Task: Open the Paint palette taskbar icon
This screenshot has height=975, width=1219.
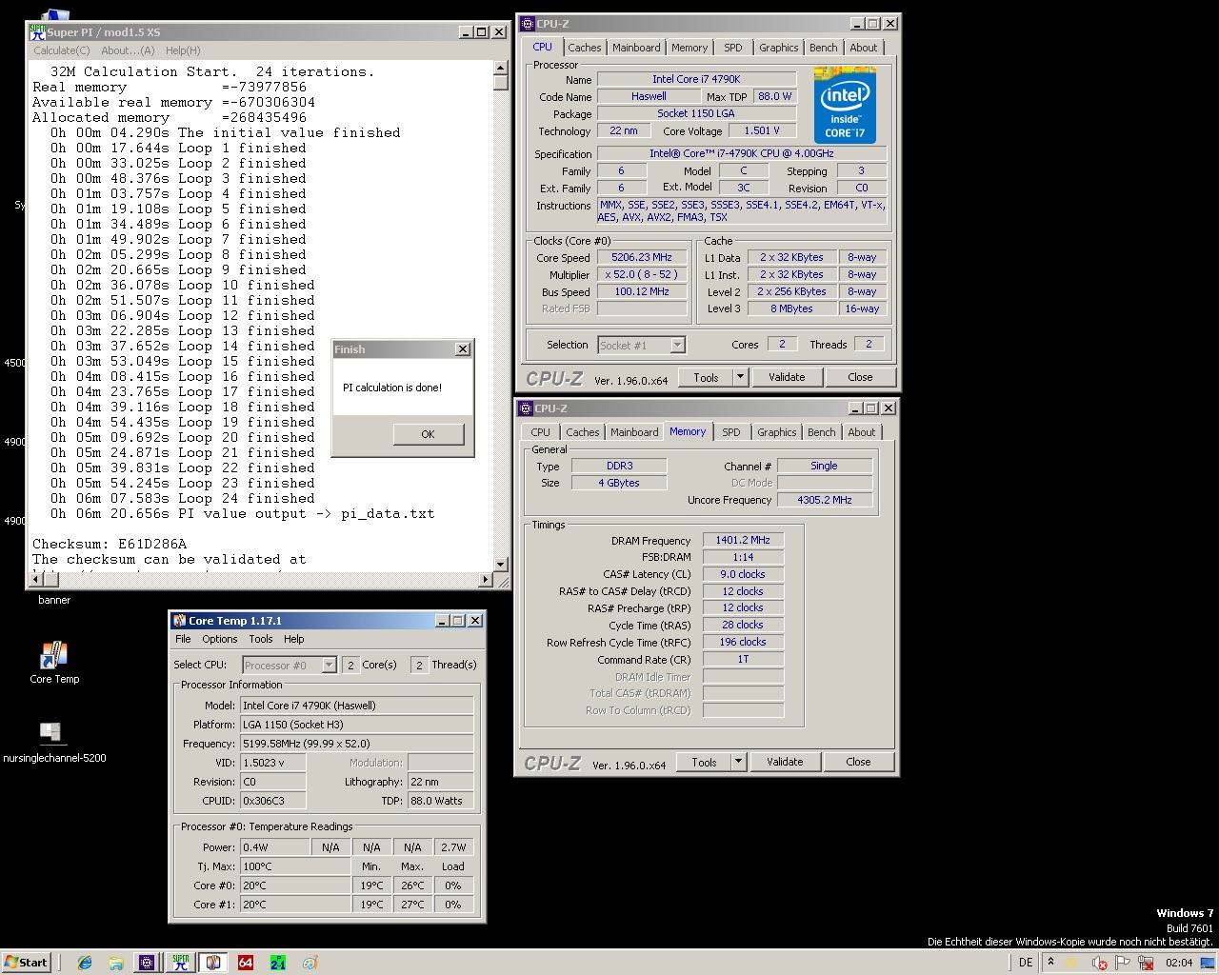Action: tap(310, 963)
